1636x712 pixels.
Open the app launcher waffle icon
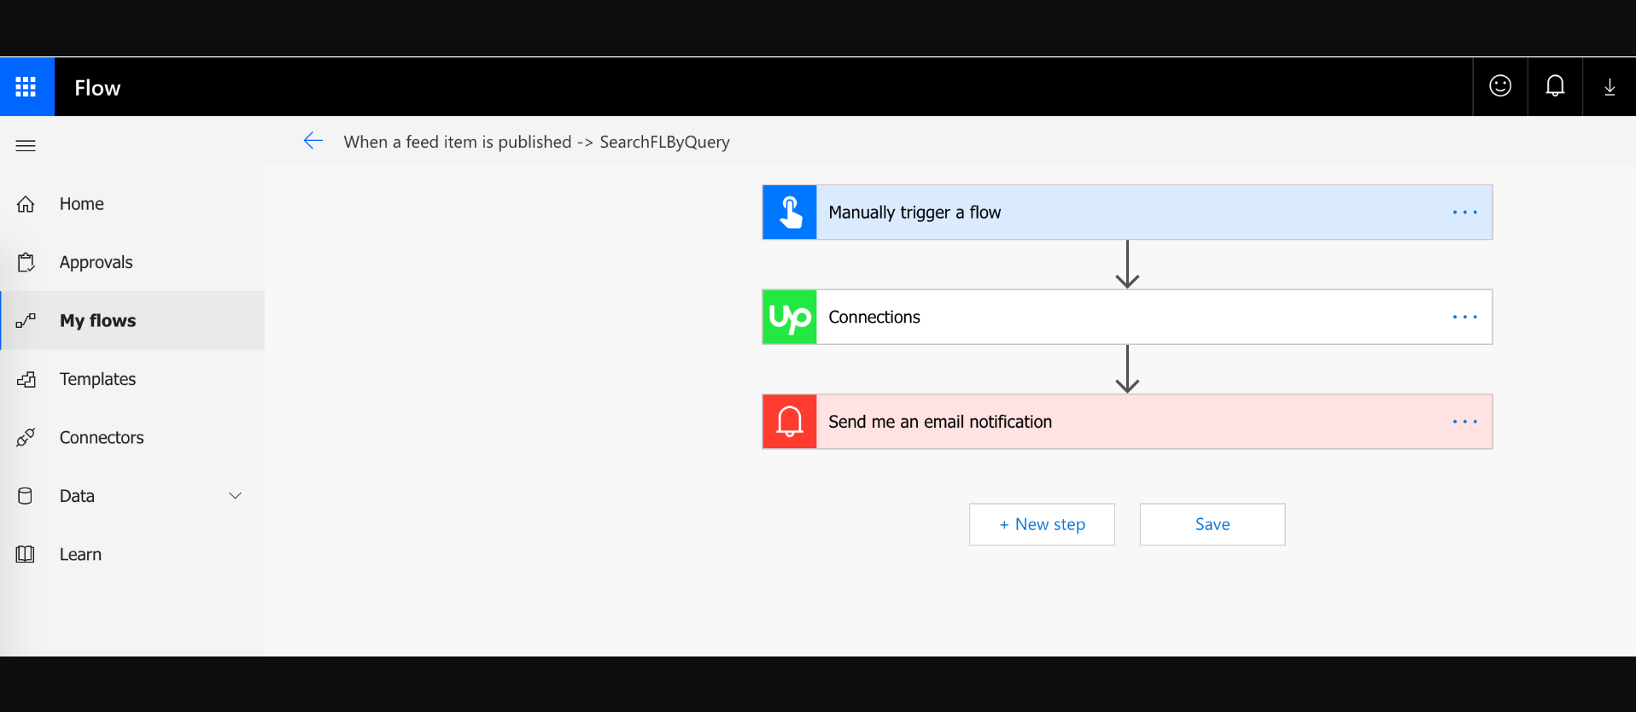coord(26,87)
